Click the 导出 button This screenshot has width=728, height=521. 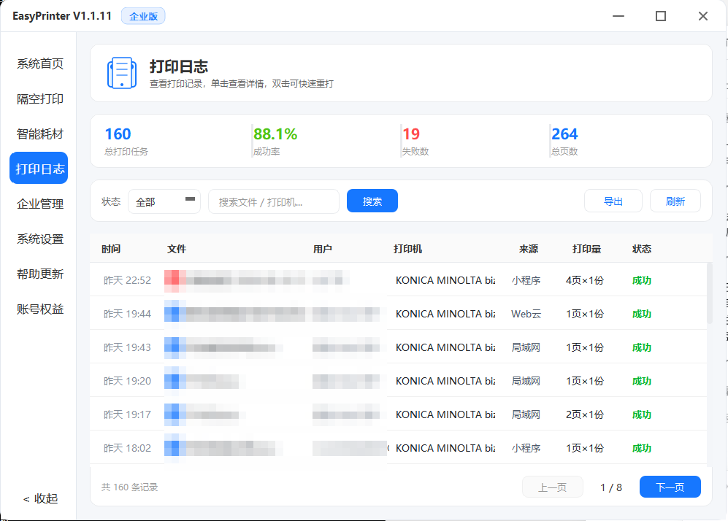[613, 201]
